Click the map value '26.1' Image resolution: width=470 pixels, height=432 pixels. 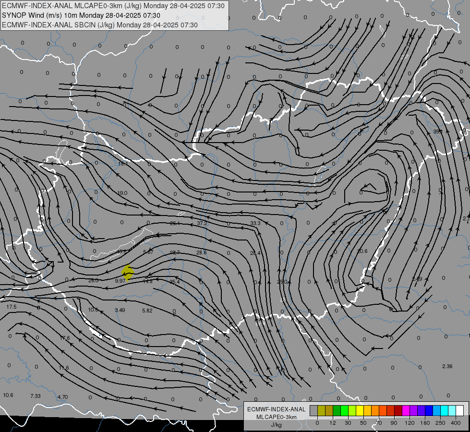click(x=175, y=223)
